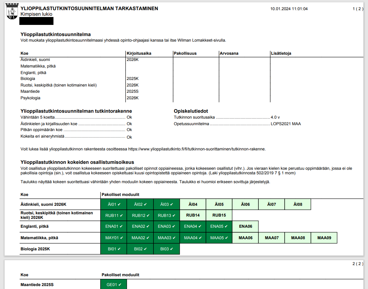The height and width of the screenshot is (289, 368).
Task: Click the Ok status for Pitkän oppimäärän koe
Action: pos(129,130)
